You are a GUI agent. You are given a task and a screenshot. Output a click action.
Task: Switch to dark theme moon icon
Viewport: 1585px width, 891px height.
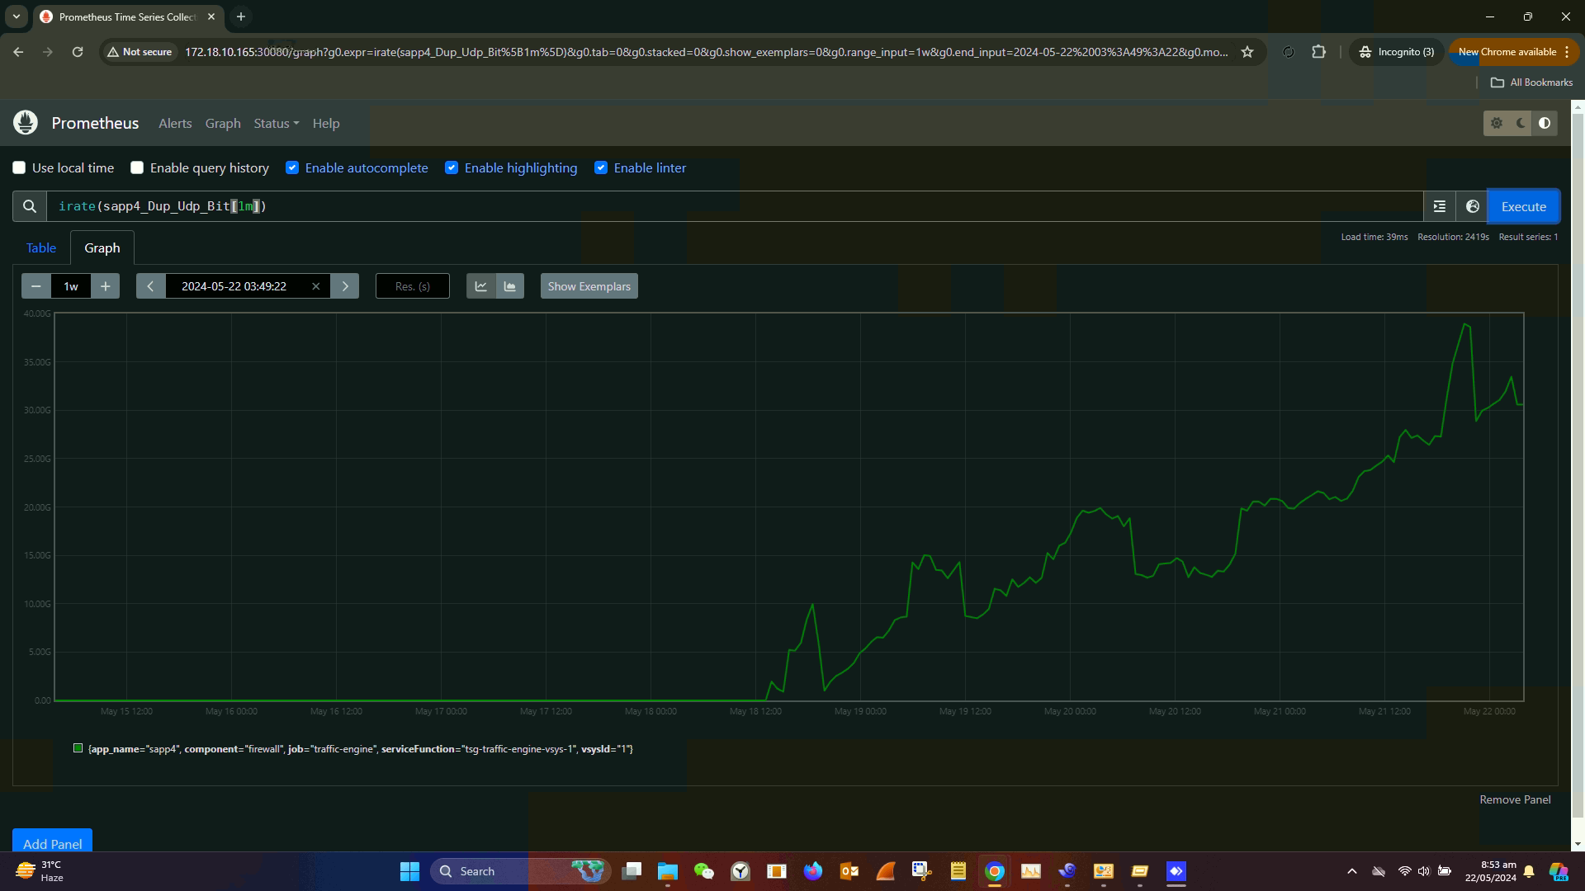[x=1521, y=123]
